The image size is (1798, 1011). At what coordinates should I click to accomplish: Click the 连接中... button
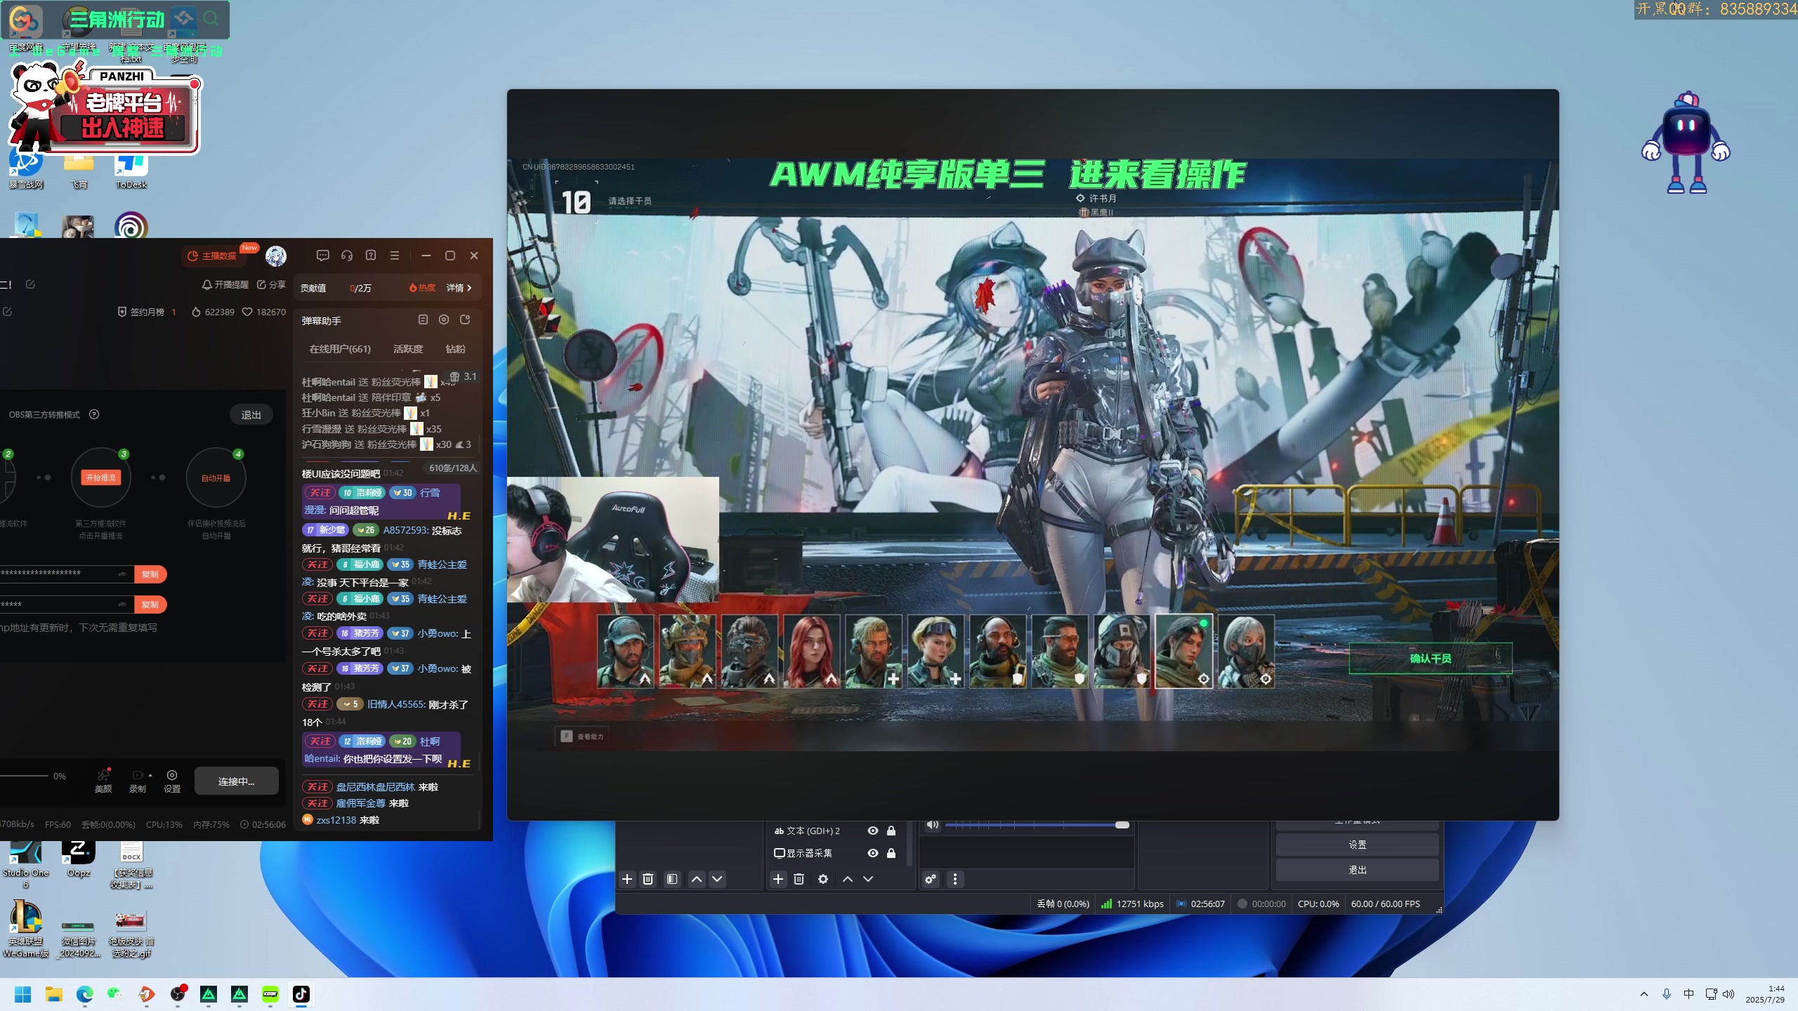[236, 781]
